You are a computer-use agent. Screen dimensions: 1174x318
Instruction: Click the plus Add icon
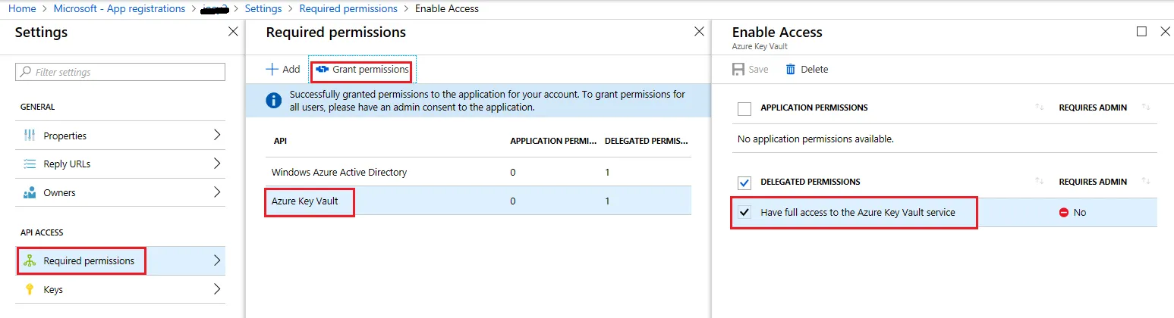(x=272, y=69)
